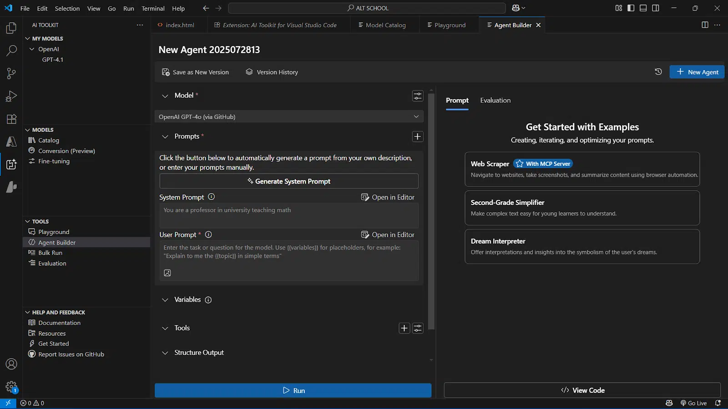The width and height of the screenshot is (728, 409).
Task: Select GPT-4.1 model in tree
Action: tap(53, 60)
